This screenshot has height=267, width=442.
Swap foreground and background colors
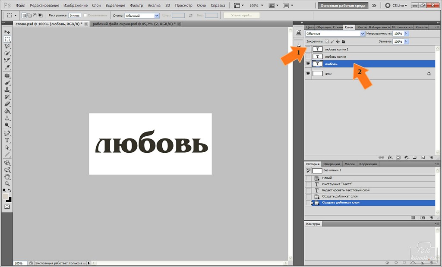tap(9, 191)
